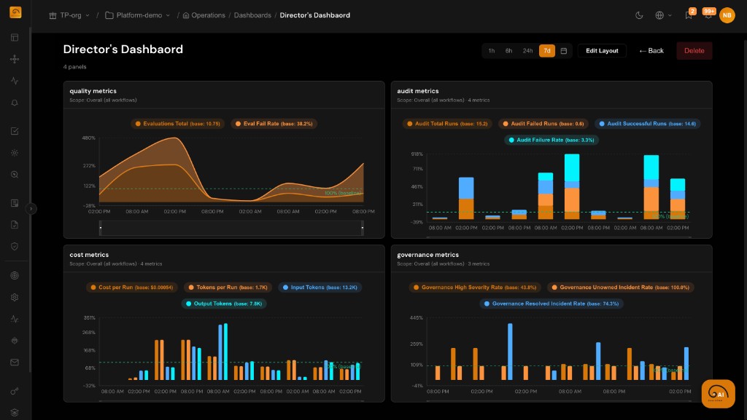This screenshot has height=420, width=747.
Task: Open the AI assistant floating button
Action: click(x=718, y=393)
